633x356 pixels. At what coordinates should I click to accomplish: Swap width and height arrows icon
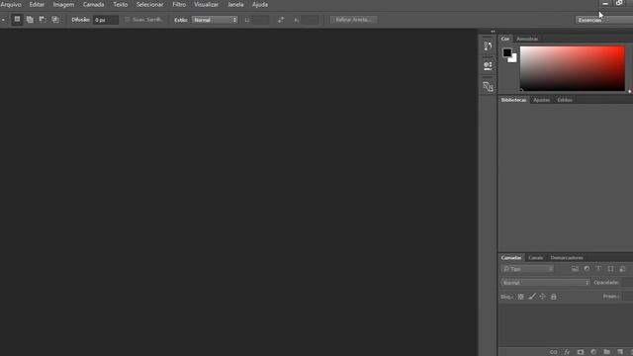click(281, 20)
